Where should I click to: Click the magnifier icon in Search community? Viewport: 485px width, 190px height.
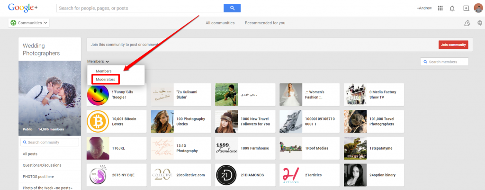(25, 142)
